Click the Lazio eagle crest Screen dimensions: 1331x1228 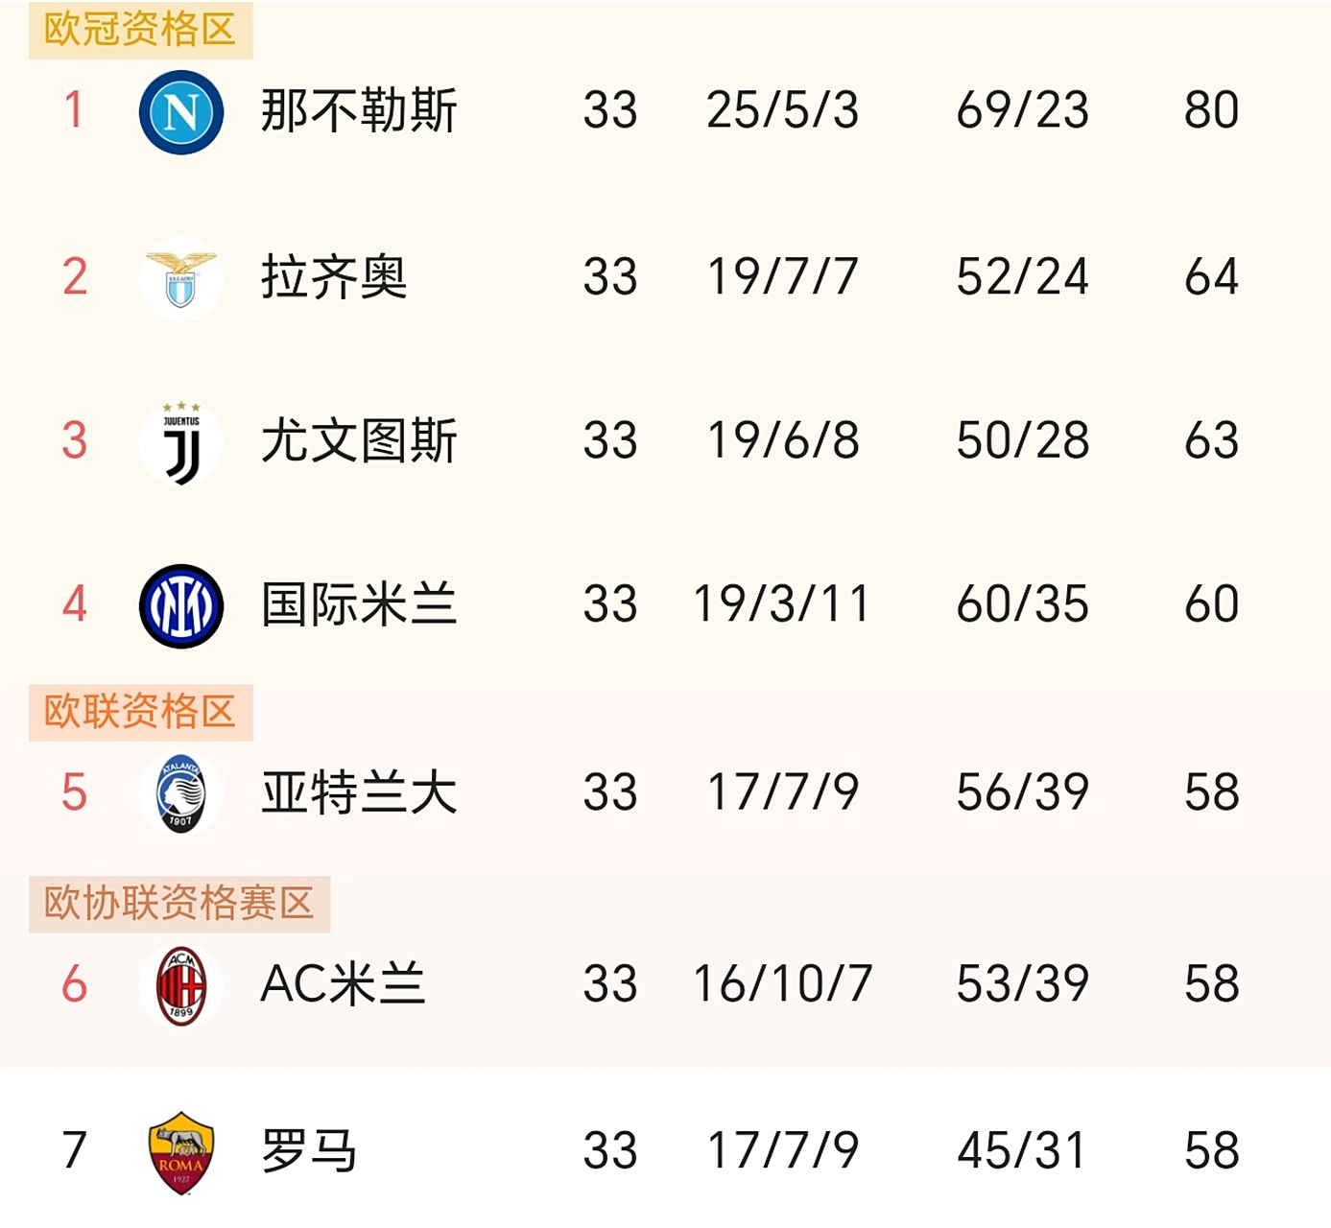(181, 278)
